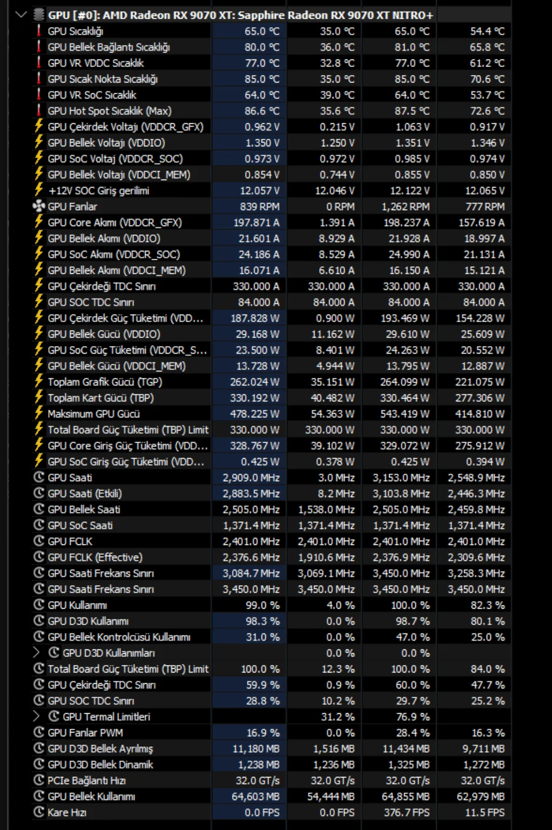
Task: Click the clock icon for PCIe Bağlantı Hızı
Action: tap(39, 780)
